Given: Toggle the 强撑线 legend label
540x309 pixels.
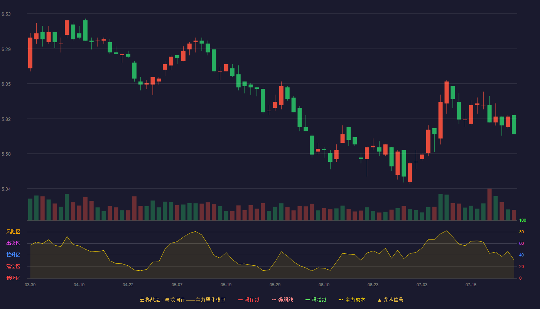Looking at the screenshot, I should 319,300.
